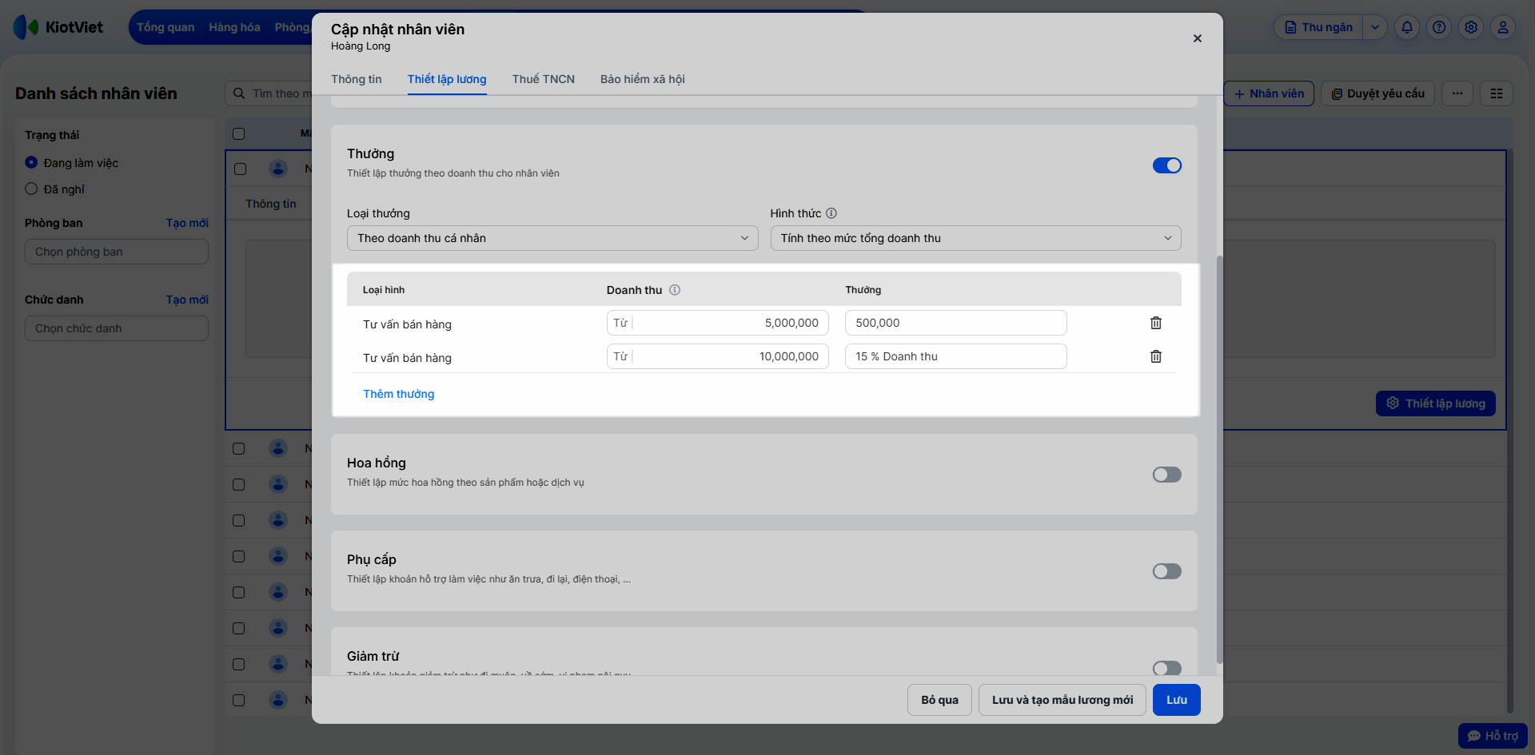Image resolution: width=1535 pixels, height=755 pixels.
Task: Delete the 10,000,000 revenue bonus row
Action: [x=1156, y=356]
